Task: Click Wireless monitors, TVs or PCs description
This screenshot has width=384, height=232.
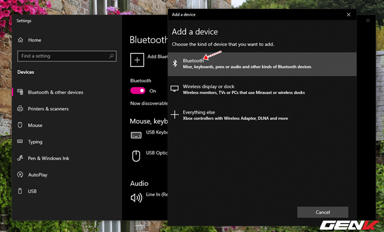Action: pyautogui.click(x=244, y=92)
